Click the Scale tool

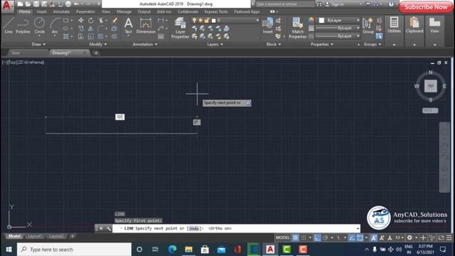[x=91, y=36]
